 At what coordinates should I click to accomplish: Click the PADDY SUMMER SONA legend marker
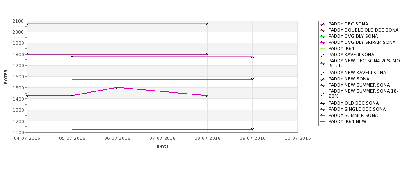(x=323, y=116)
